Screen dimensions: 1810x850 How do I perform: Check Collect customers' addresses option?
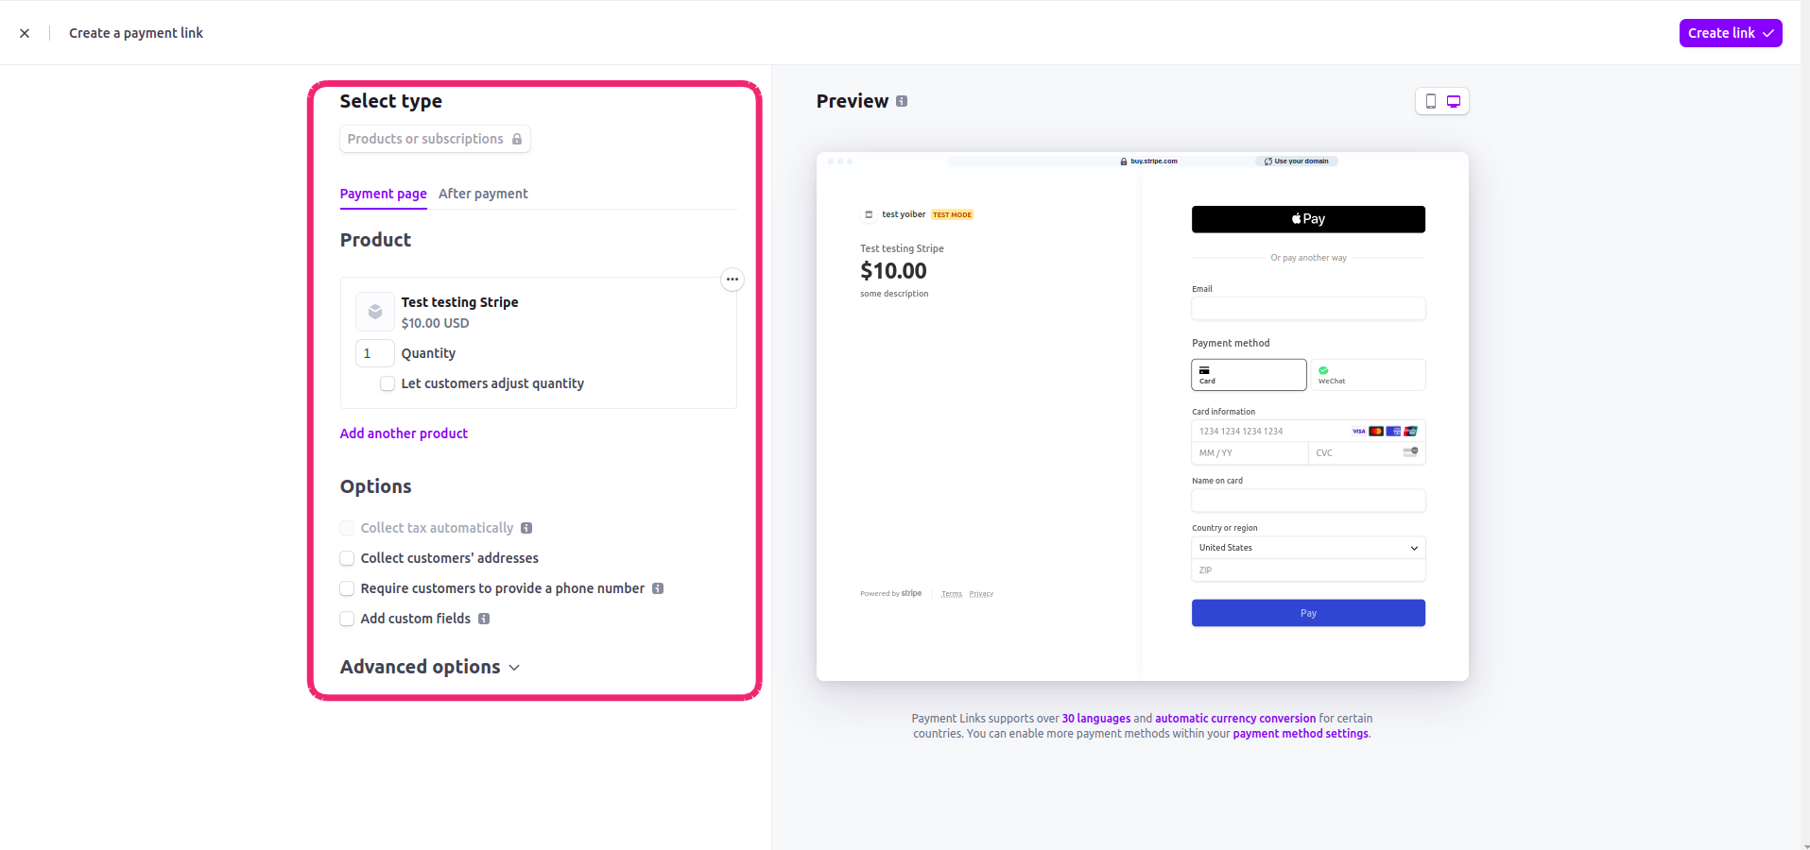pos(347,558)
